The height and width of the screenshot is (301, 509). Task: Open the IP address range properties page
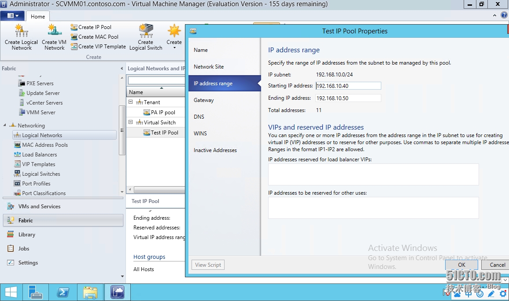[225, 83]
